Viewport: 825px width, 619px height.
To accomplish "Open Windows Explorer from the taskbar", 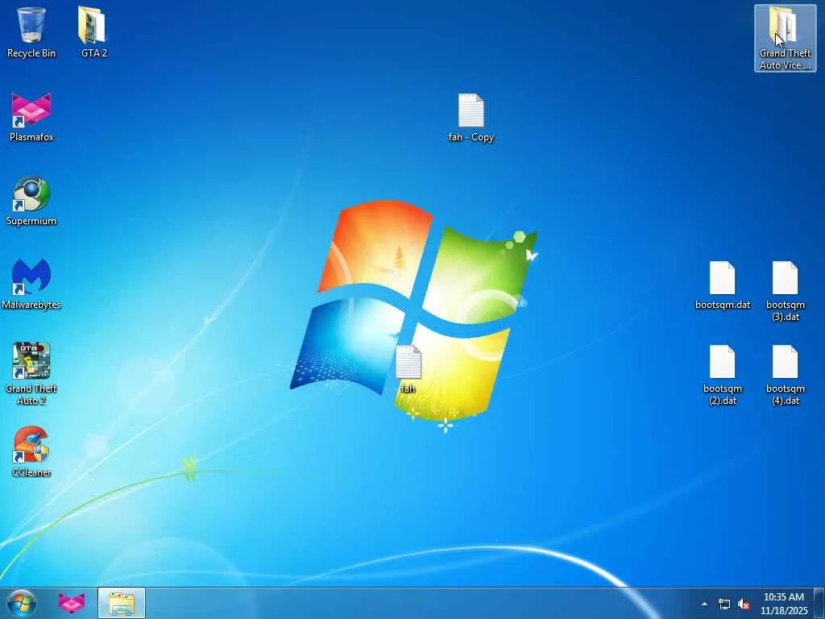I will pyautogui.click(x=122, y=603).
